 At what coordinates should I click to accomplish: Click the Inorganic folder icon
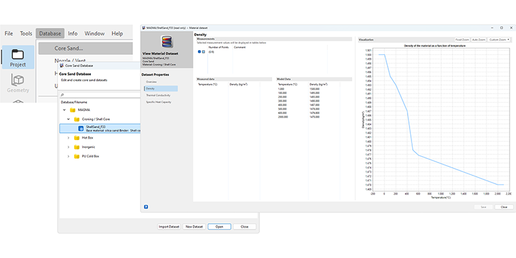(77, 147)
